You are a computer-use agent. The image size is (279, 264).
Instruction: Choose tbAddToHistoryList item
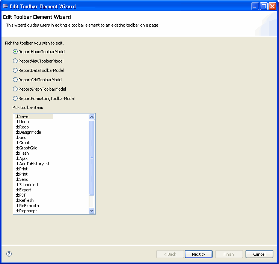tap(33, 164)
